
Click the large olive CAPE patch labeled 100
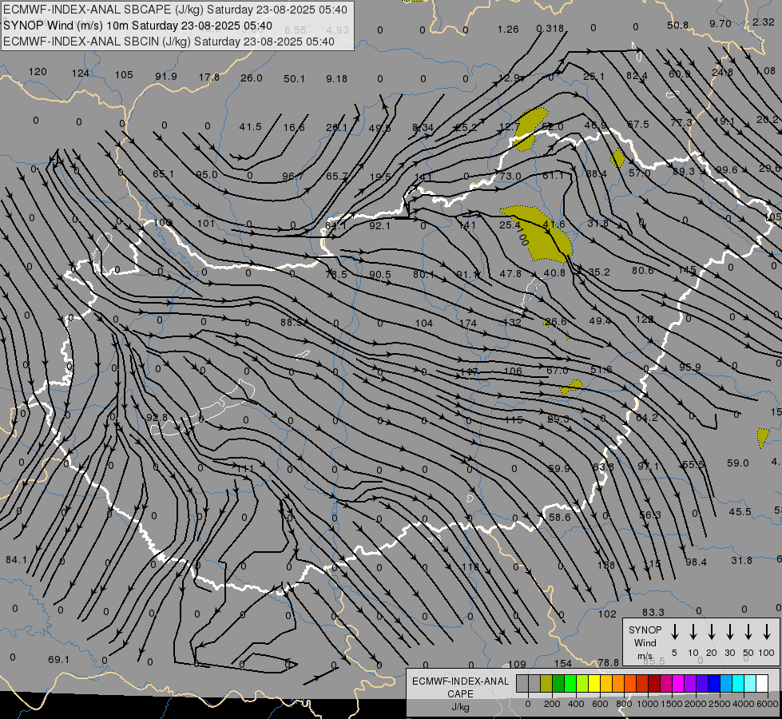538,233
